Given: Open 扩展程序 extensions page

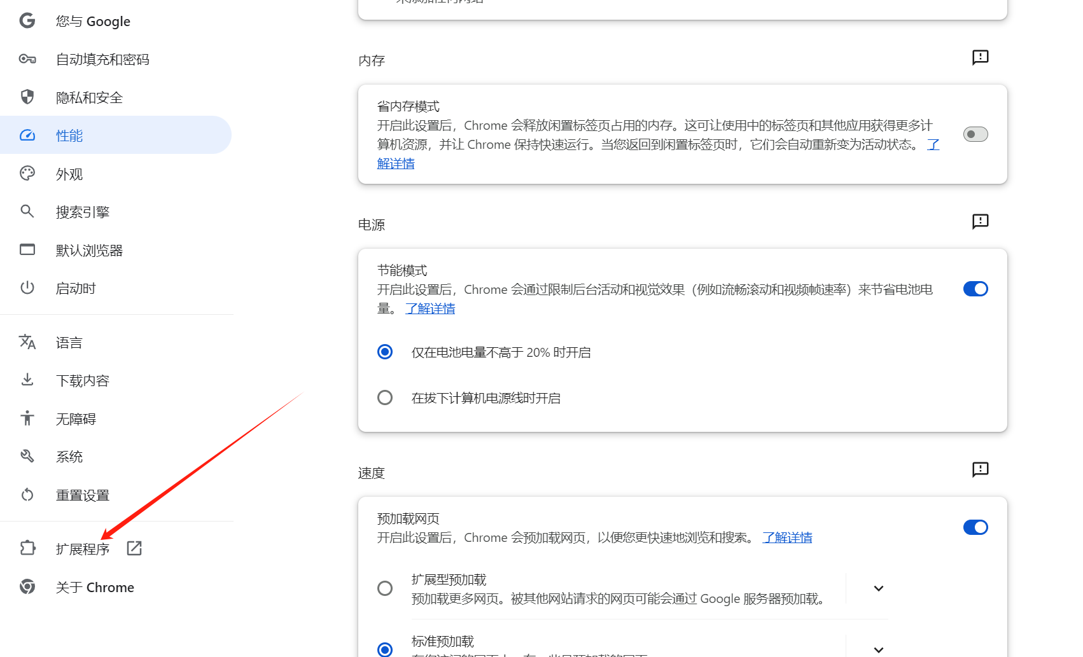Looking at the screenshot, I should tap(116, 548).
